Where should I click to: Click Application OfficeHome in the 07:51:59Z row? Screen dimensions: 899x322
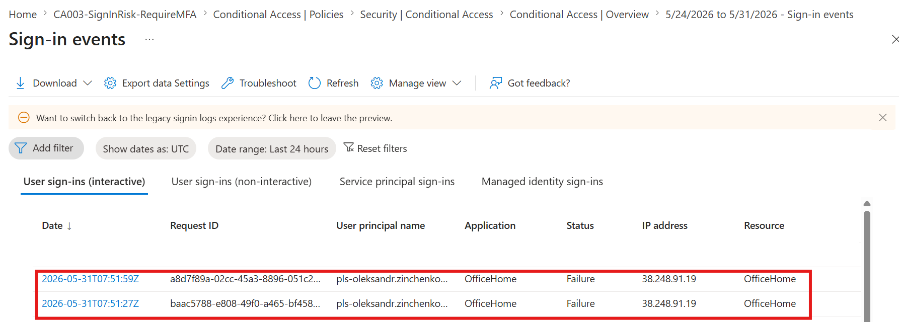pyautogui.click(x=491, y=279)
